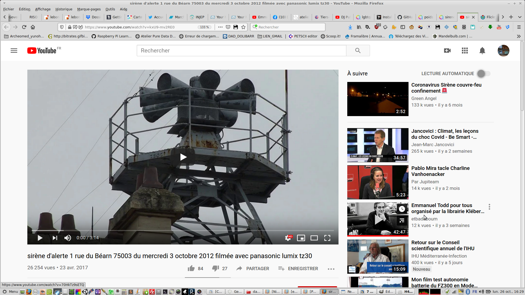Toggle theater mode in the player
The height and width of the screenshot is (295, 525).
point(314,238)
